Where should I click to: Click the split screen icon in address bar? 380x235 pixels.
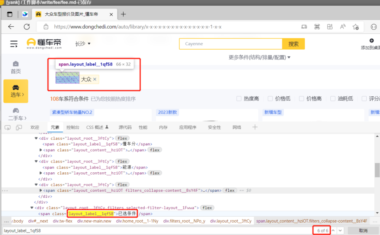coord(304,27)
